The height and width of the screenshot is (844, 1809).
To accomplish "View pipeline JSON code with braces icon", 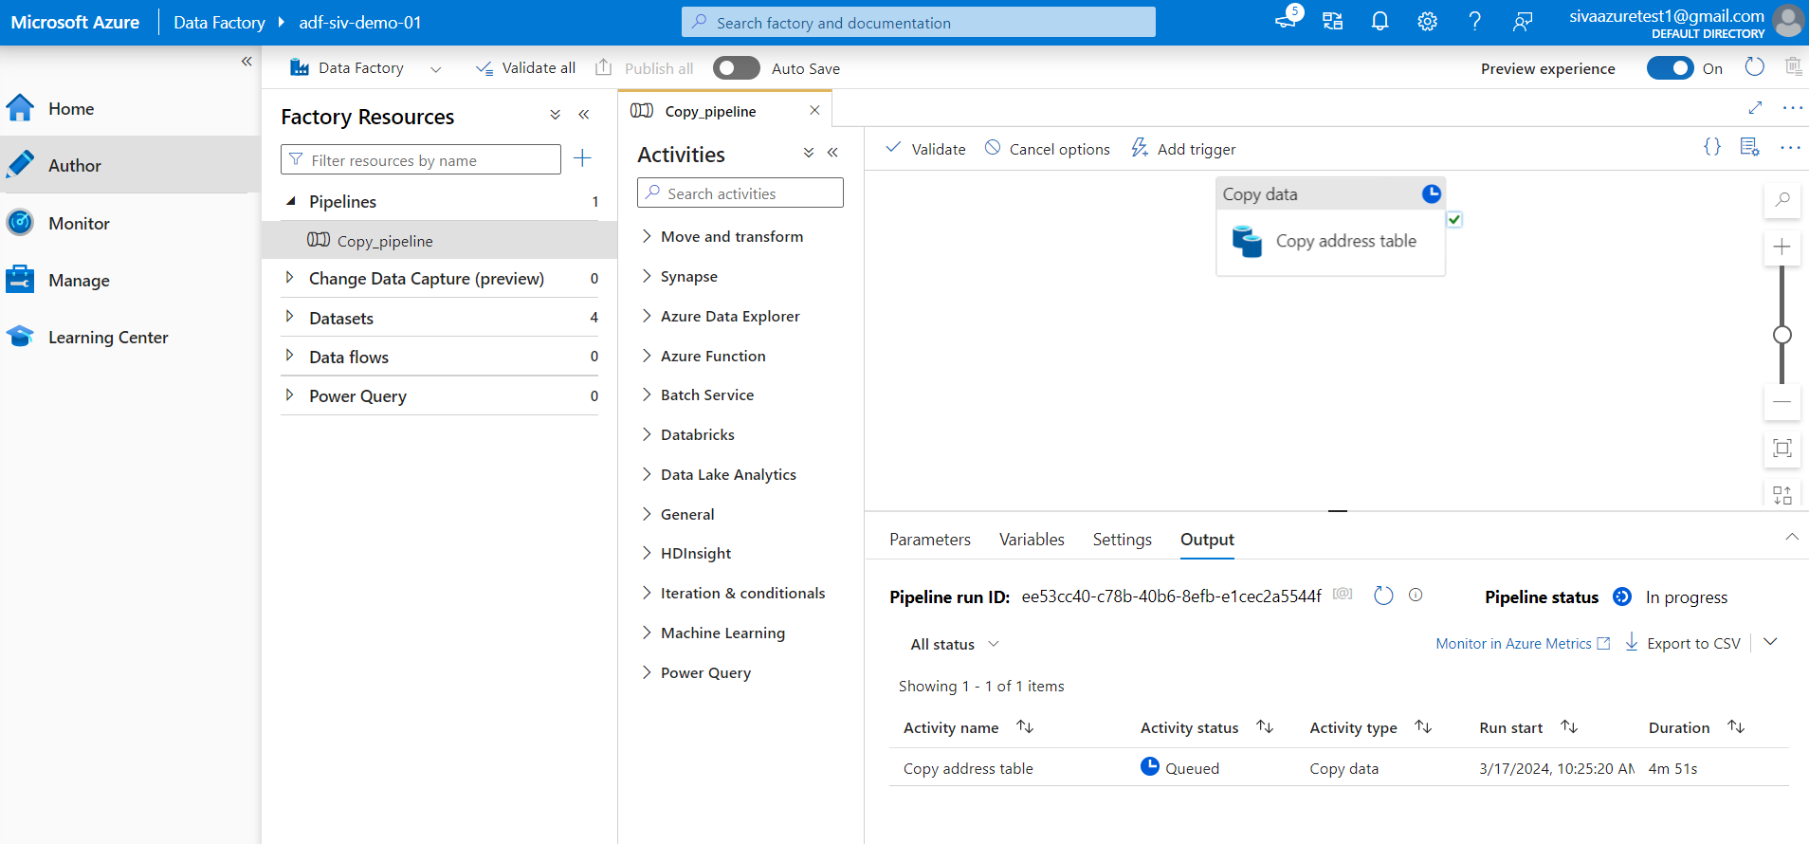I will (x=1712, y=147).
